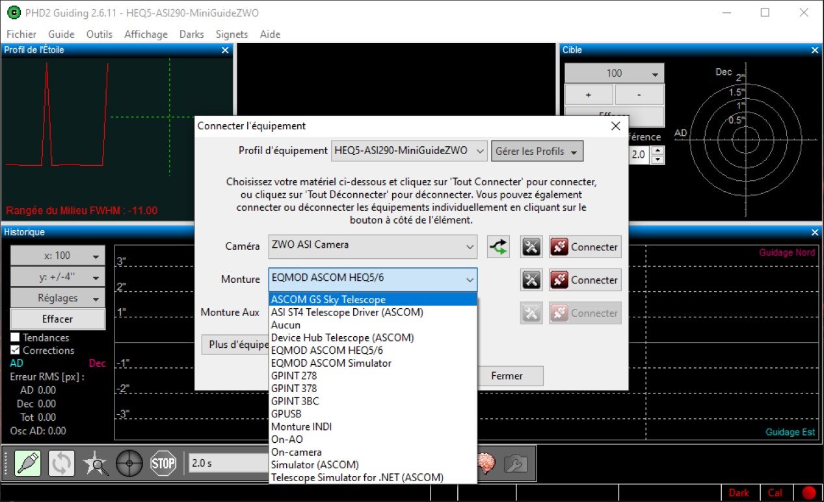Click Connecter button for the Caméra

[x=585, y=246]
